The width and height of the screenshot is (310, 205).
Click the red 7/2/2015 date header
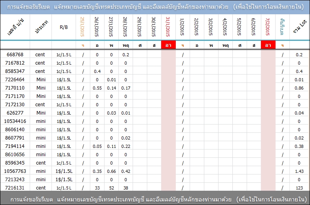268,27
